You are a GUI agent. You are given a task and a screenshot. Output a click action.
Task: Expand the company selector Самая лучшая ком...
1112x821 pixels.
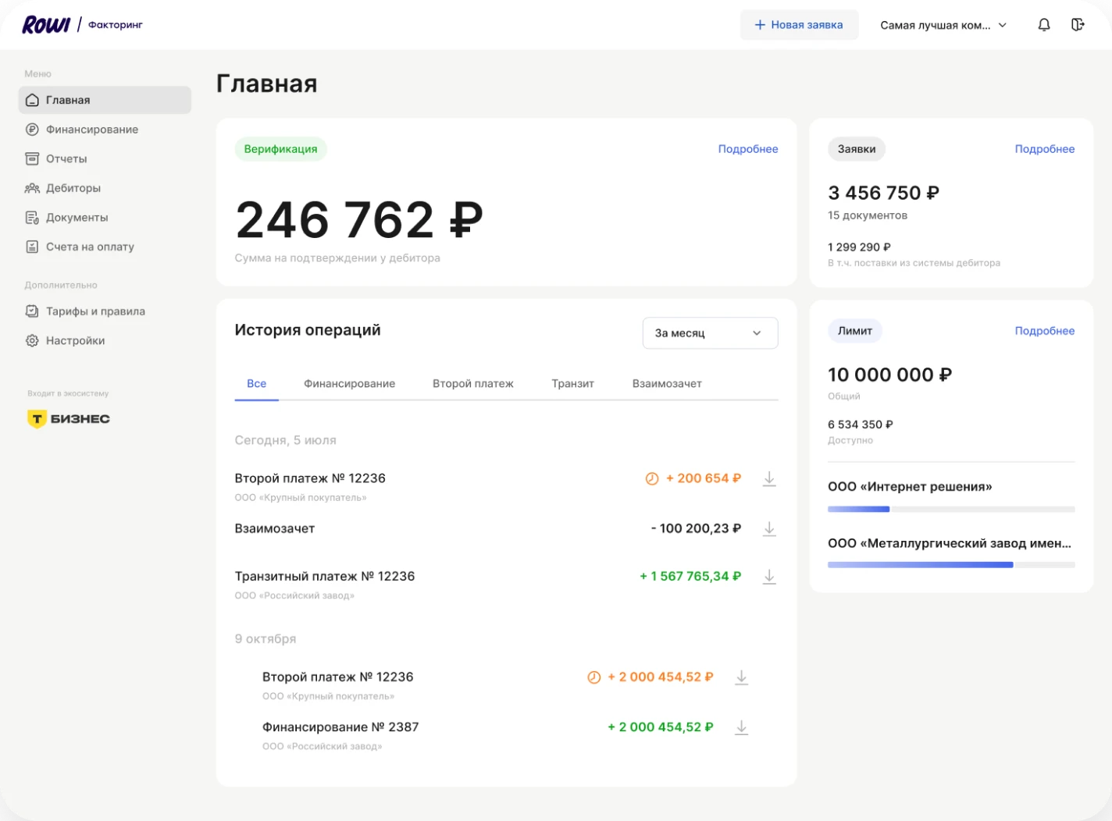[x=943, y=25]
